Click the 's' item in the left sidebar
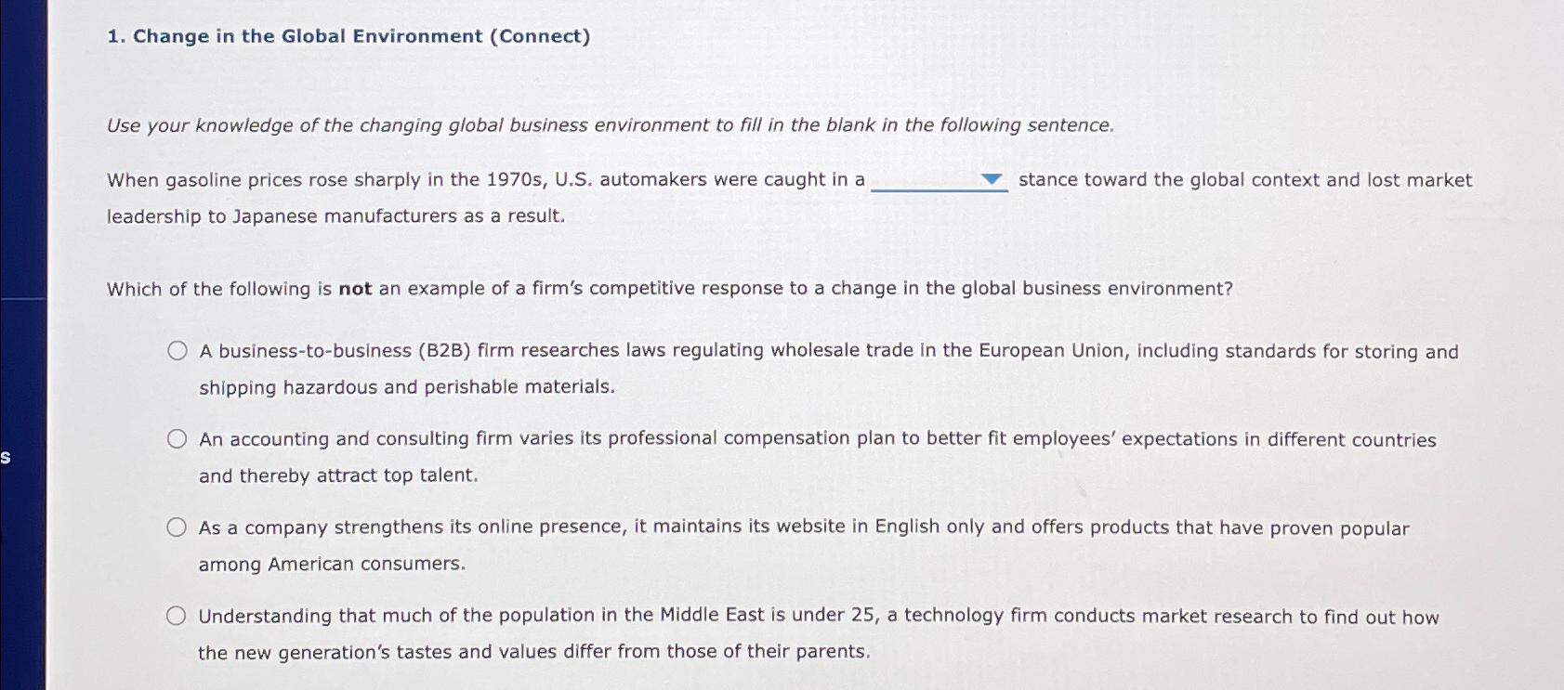Screen dimensions: 1564x690 (6, 456)
